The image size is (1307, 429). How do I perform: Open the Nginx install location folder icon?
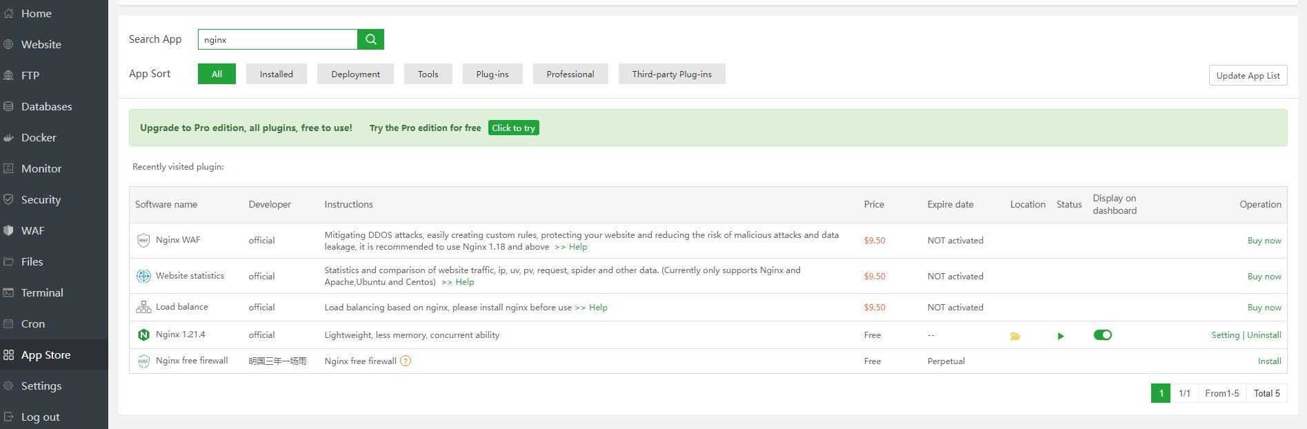pos(1015,336)
